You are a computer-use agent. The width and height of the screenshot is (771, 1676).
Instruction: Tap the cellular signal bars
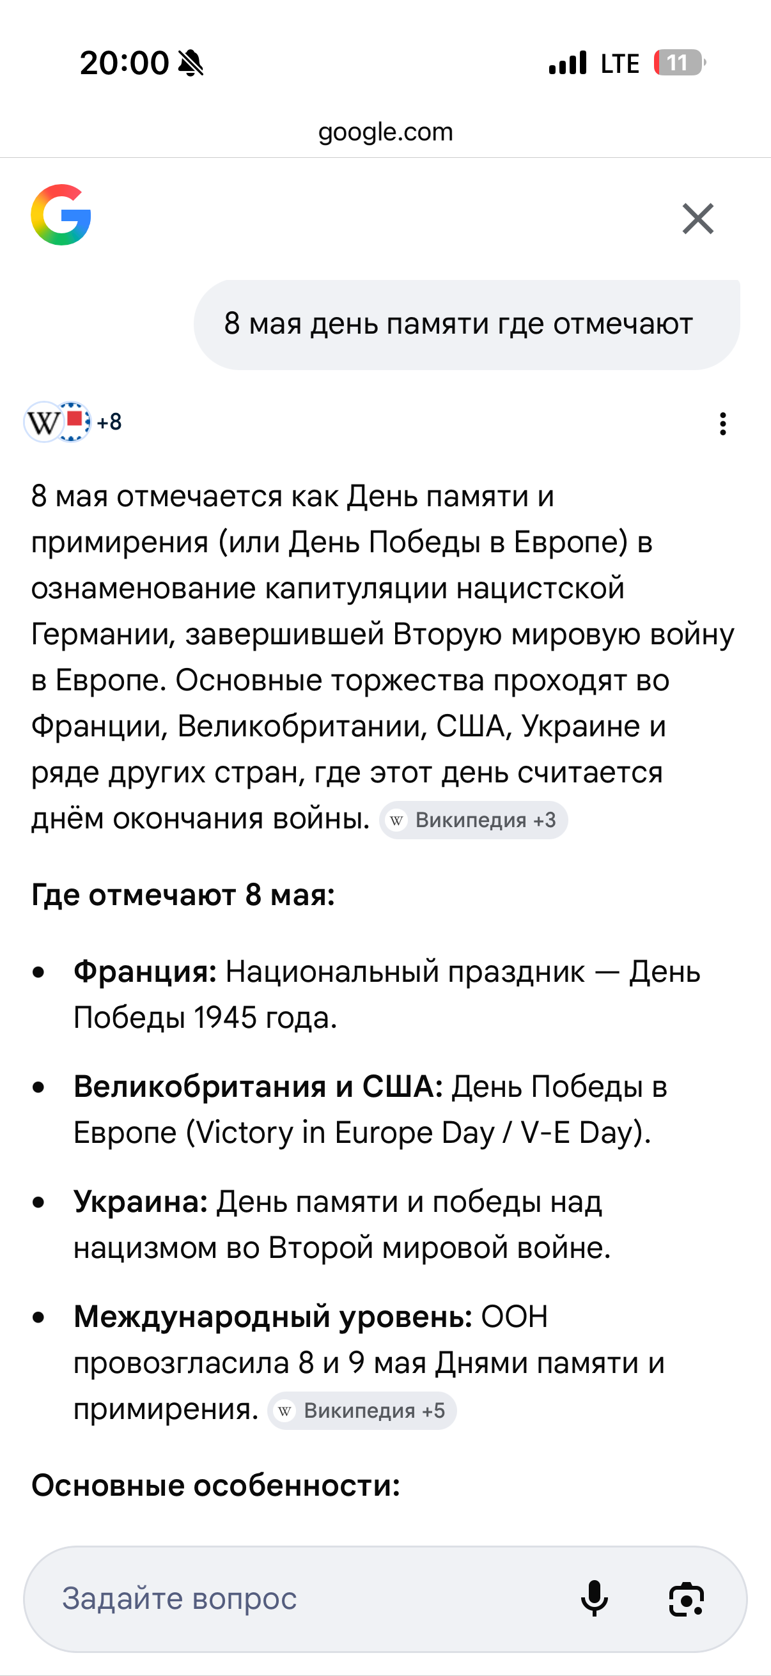tap(568, 63)
